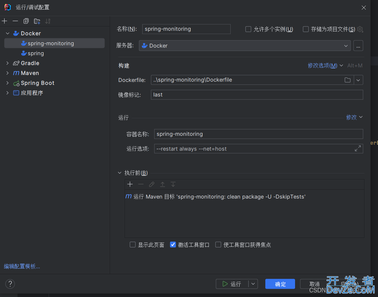This screenshot has height=297, width=378.
Task: Check focus tool window option
Action: [x=218, y=245]
